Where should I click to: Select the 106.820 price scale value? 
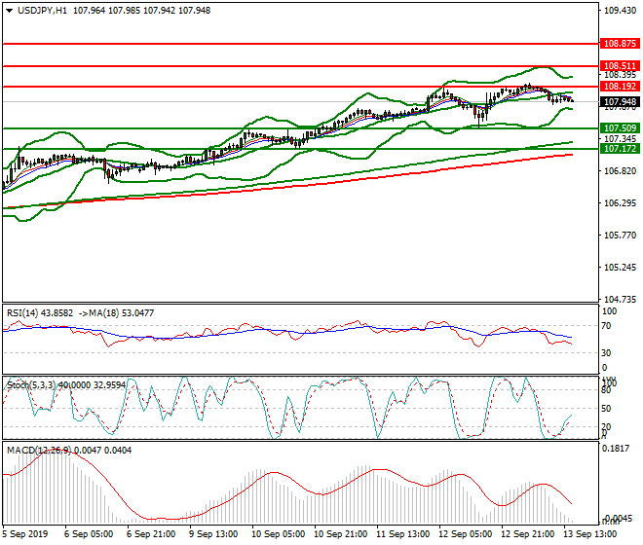620,171
